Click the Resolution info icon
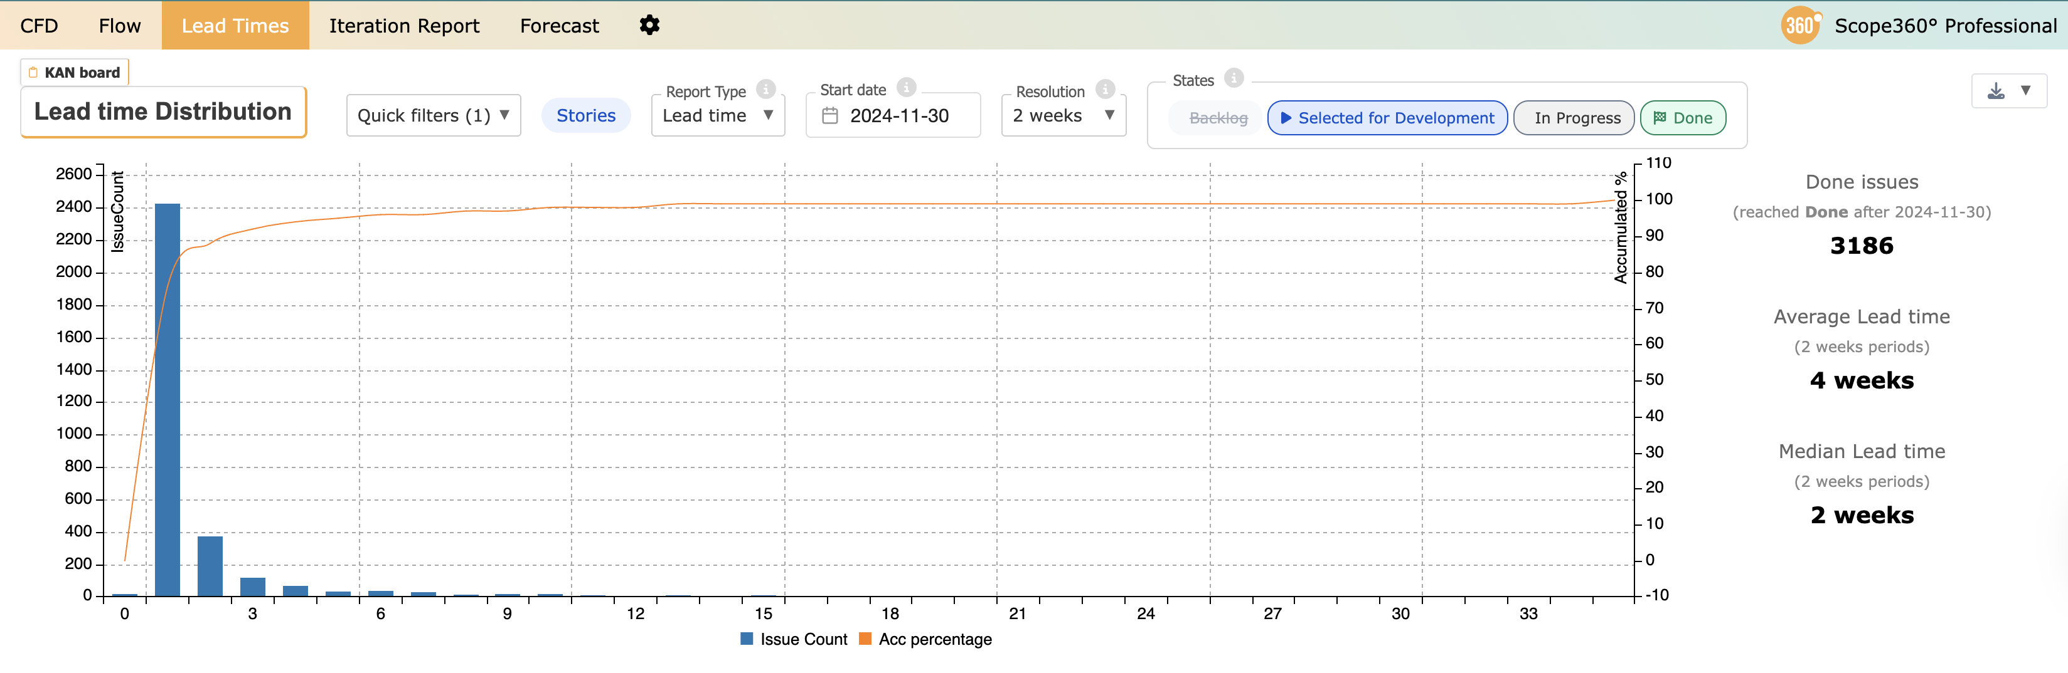 (x=1106, y=89)
